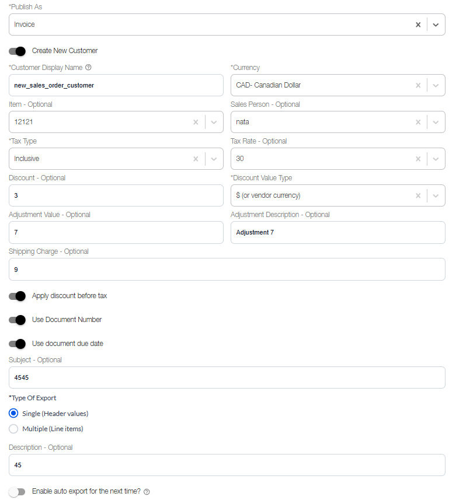
Task: Click the help icon beside Customer Display Name
Action: point(88,67)
